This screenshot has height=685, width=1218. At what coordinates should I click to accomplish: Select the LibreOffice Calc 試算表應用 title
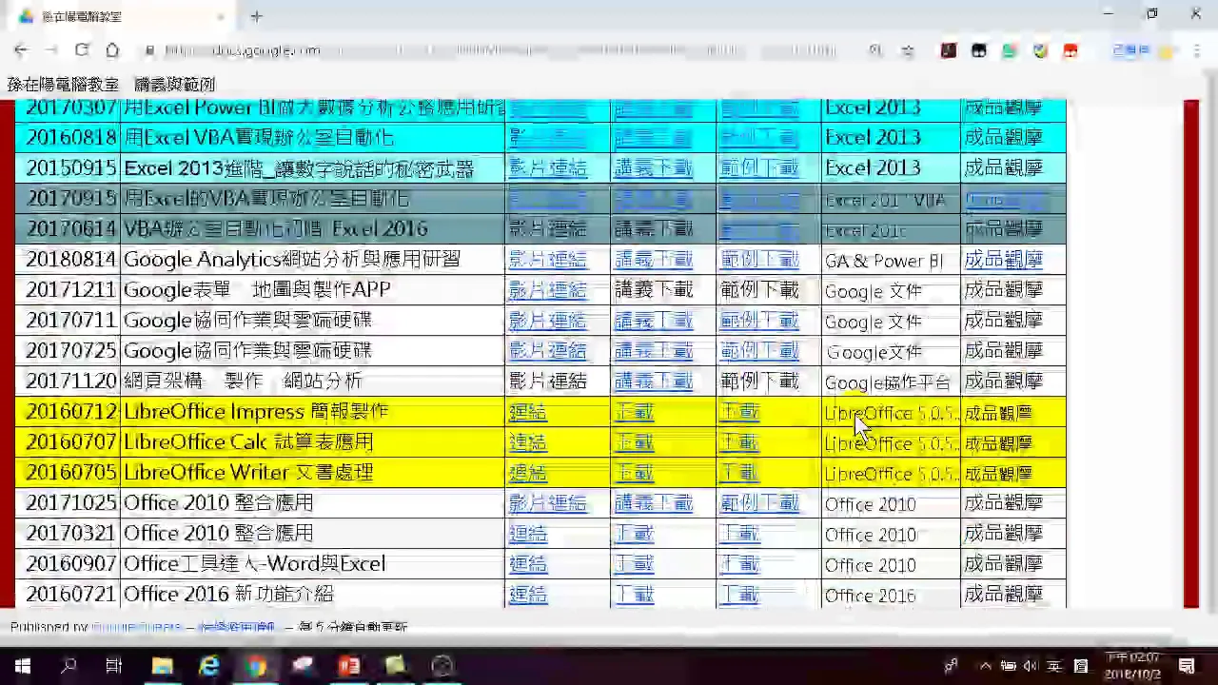click(x=248, y=442)
